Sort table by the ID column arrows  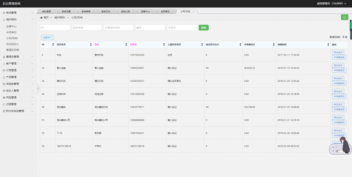[x=53, y=44]
